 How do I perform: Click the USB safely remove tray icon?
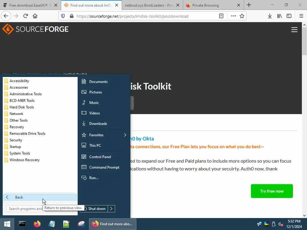pyautogui.click(x=274, y=224)
